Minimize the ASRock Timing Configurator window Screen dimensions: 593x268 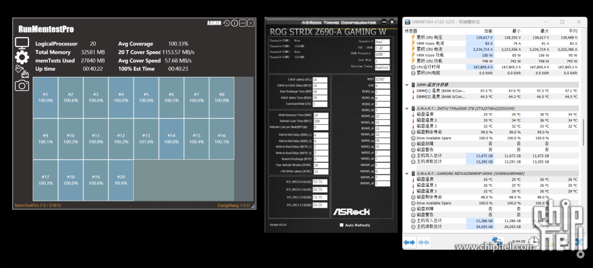(384, 22)
